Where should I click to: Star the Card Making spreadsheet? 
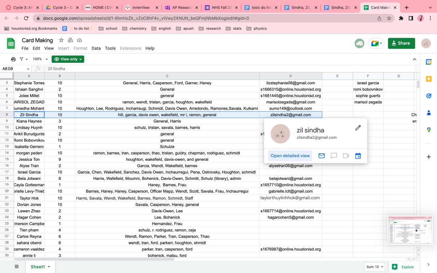(x=61, y=40)
